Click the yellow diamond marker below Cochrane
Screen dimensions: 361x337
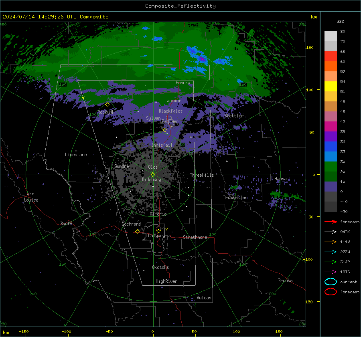click(x=138, y=231)
